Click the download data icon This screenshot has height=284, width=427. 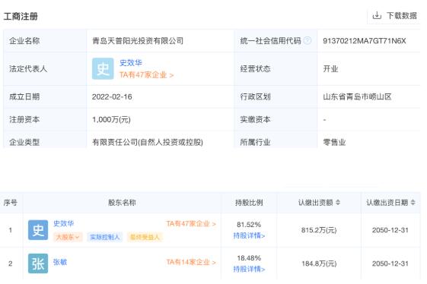click(377, 15)
